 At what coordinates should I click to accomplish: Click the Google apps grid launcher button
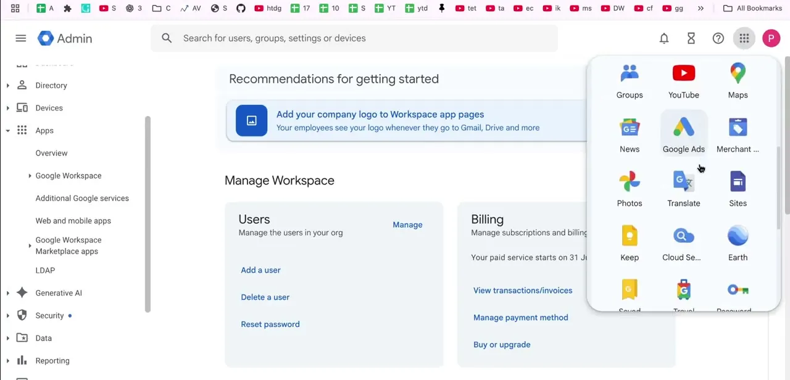tap(744, 38)
